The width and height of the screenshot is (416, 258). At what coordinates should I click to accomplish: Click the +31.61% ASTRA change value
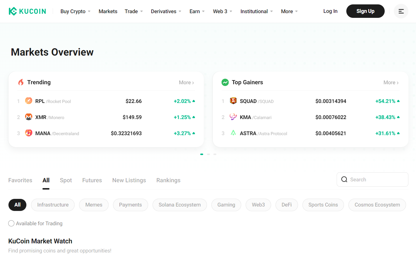[x=385, y=133]
